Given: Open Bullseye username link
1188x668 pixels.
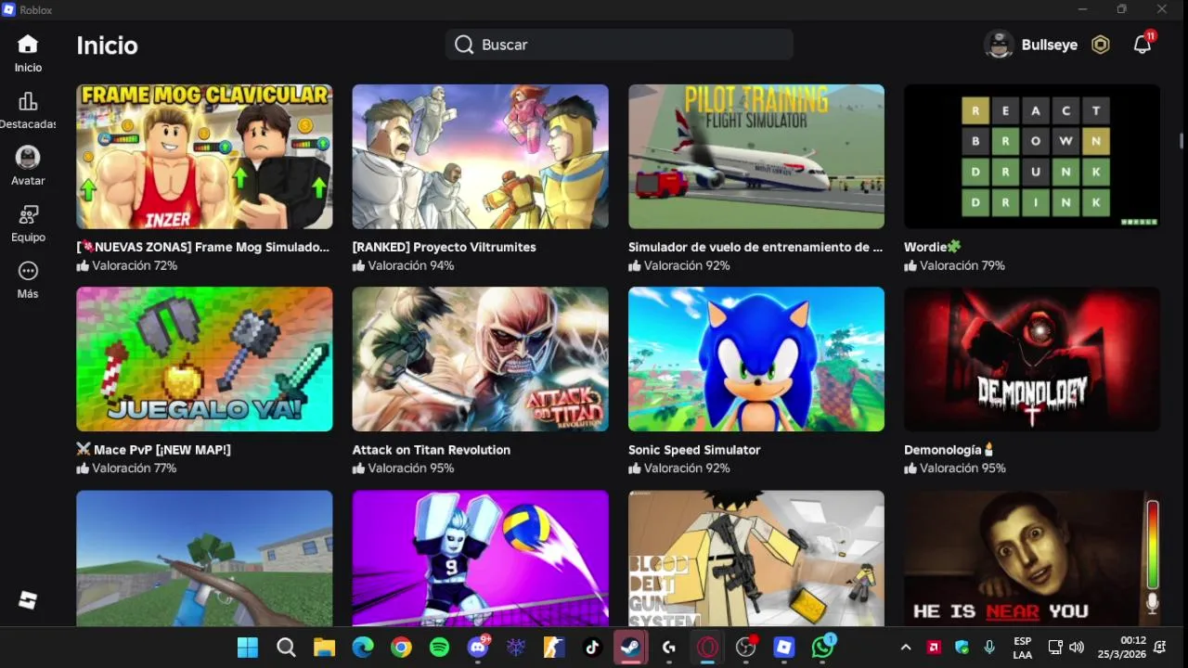Looking at the screenshot, I should tap(1050, 45).
